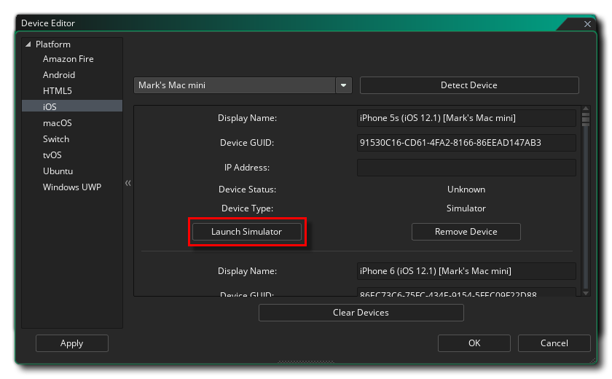This screenshot has width=612, height=379.
Task: Select Amazon Fire platform
Action: (68, 59)
